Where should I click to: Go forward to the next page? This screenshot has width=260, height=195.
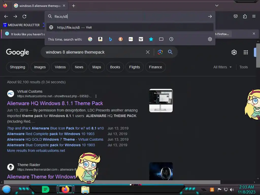15,17
